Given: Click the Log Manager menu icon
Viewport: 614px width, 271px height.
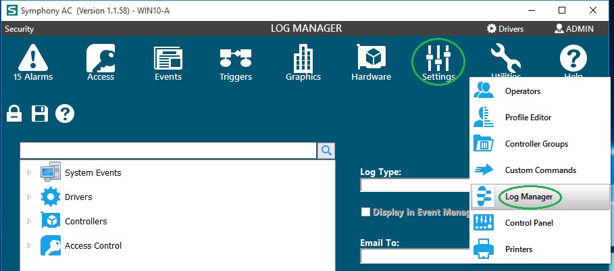Looking at the screenshot, I should pos(484,196).
